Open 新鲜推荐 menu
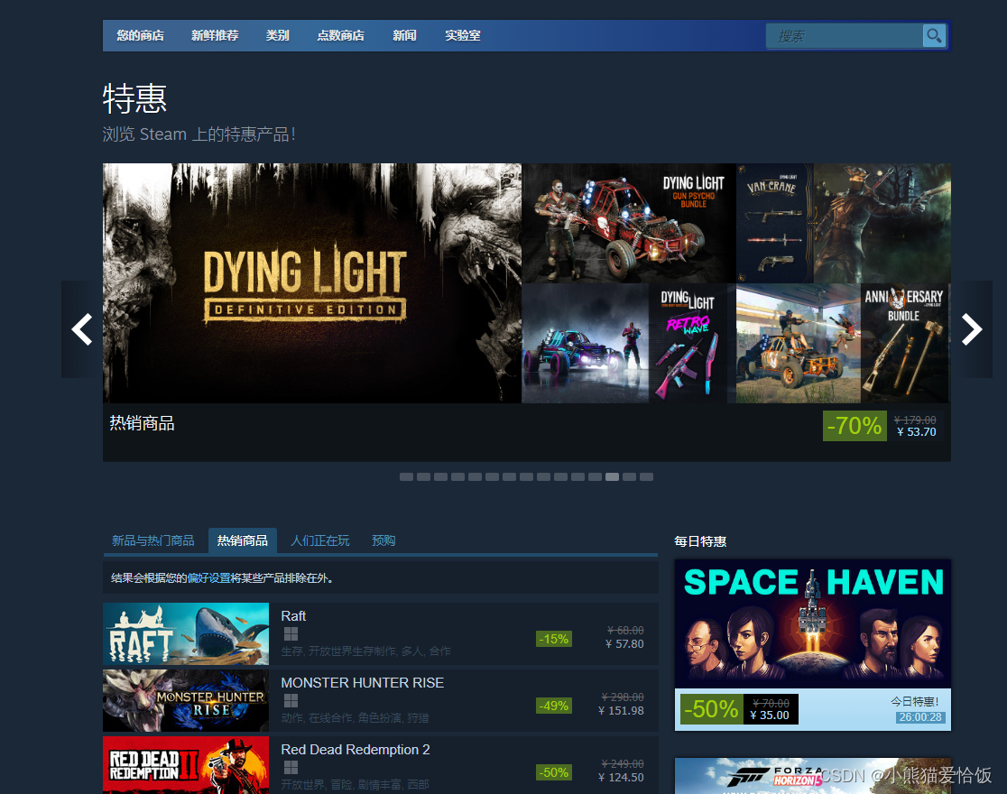The width and height of the screenshot is (1007, 794). [215, 35]
